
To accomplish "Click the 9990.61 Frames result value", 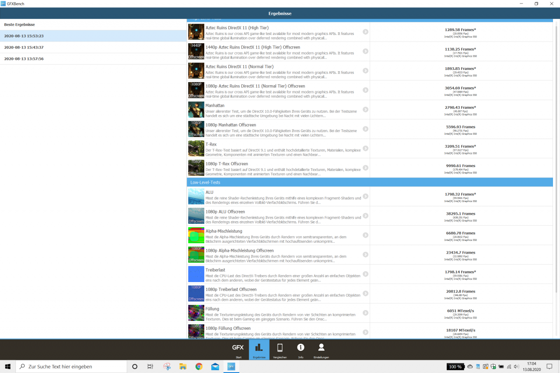I will pyautogui.click(x=460, y=166).
